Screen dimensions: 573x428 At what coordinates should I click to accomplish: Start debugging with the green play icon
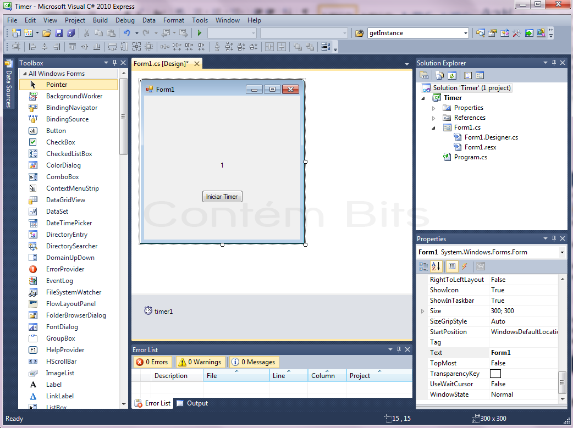pos(199,33)
